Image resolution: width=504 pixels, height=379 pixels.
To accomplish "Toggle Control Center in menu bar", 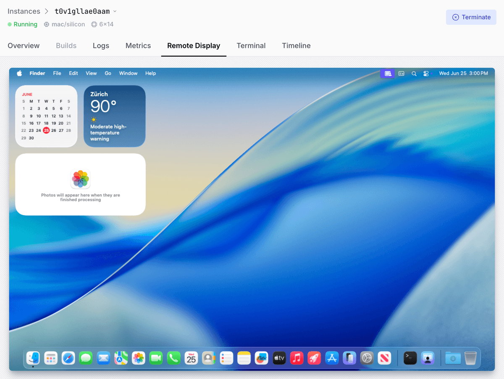I will [x=426, y=73].
